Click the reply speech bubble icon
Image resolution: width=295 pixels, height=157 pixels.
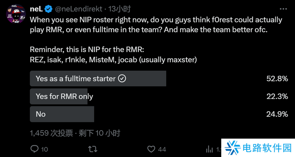34,149
